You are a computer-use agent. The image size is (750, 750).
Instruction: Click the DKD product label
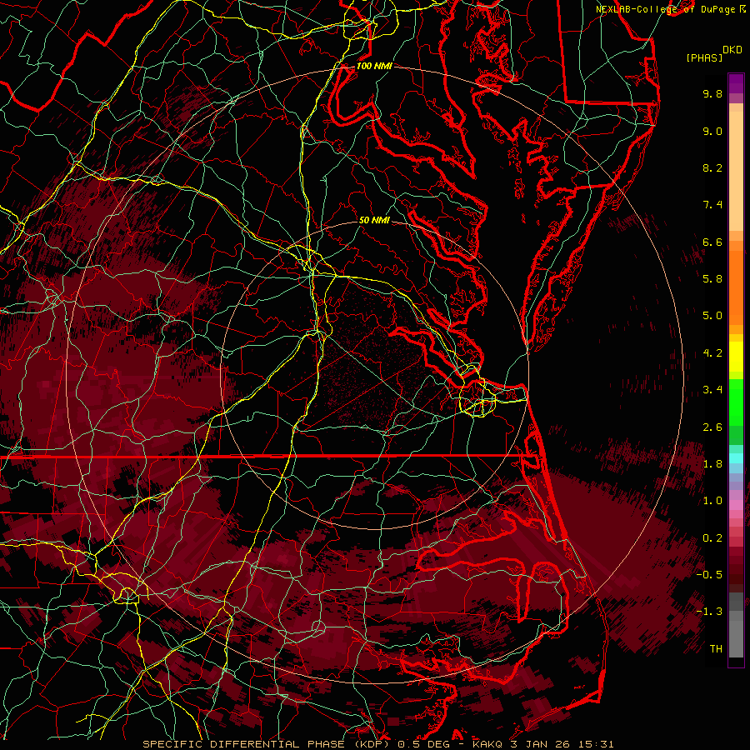(x=732, y=50)
